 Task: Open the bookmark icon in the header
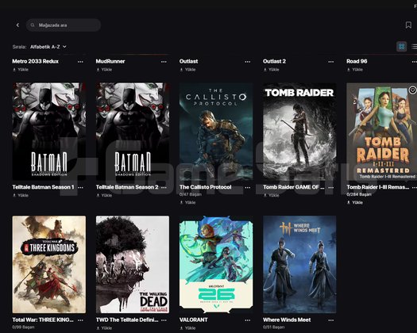408,25
